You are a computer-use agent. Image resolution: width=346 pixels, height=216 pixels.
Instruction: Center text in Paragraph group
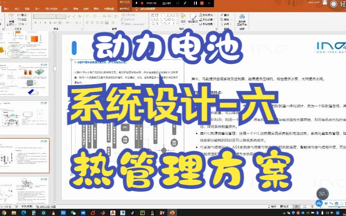(92, 22)
